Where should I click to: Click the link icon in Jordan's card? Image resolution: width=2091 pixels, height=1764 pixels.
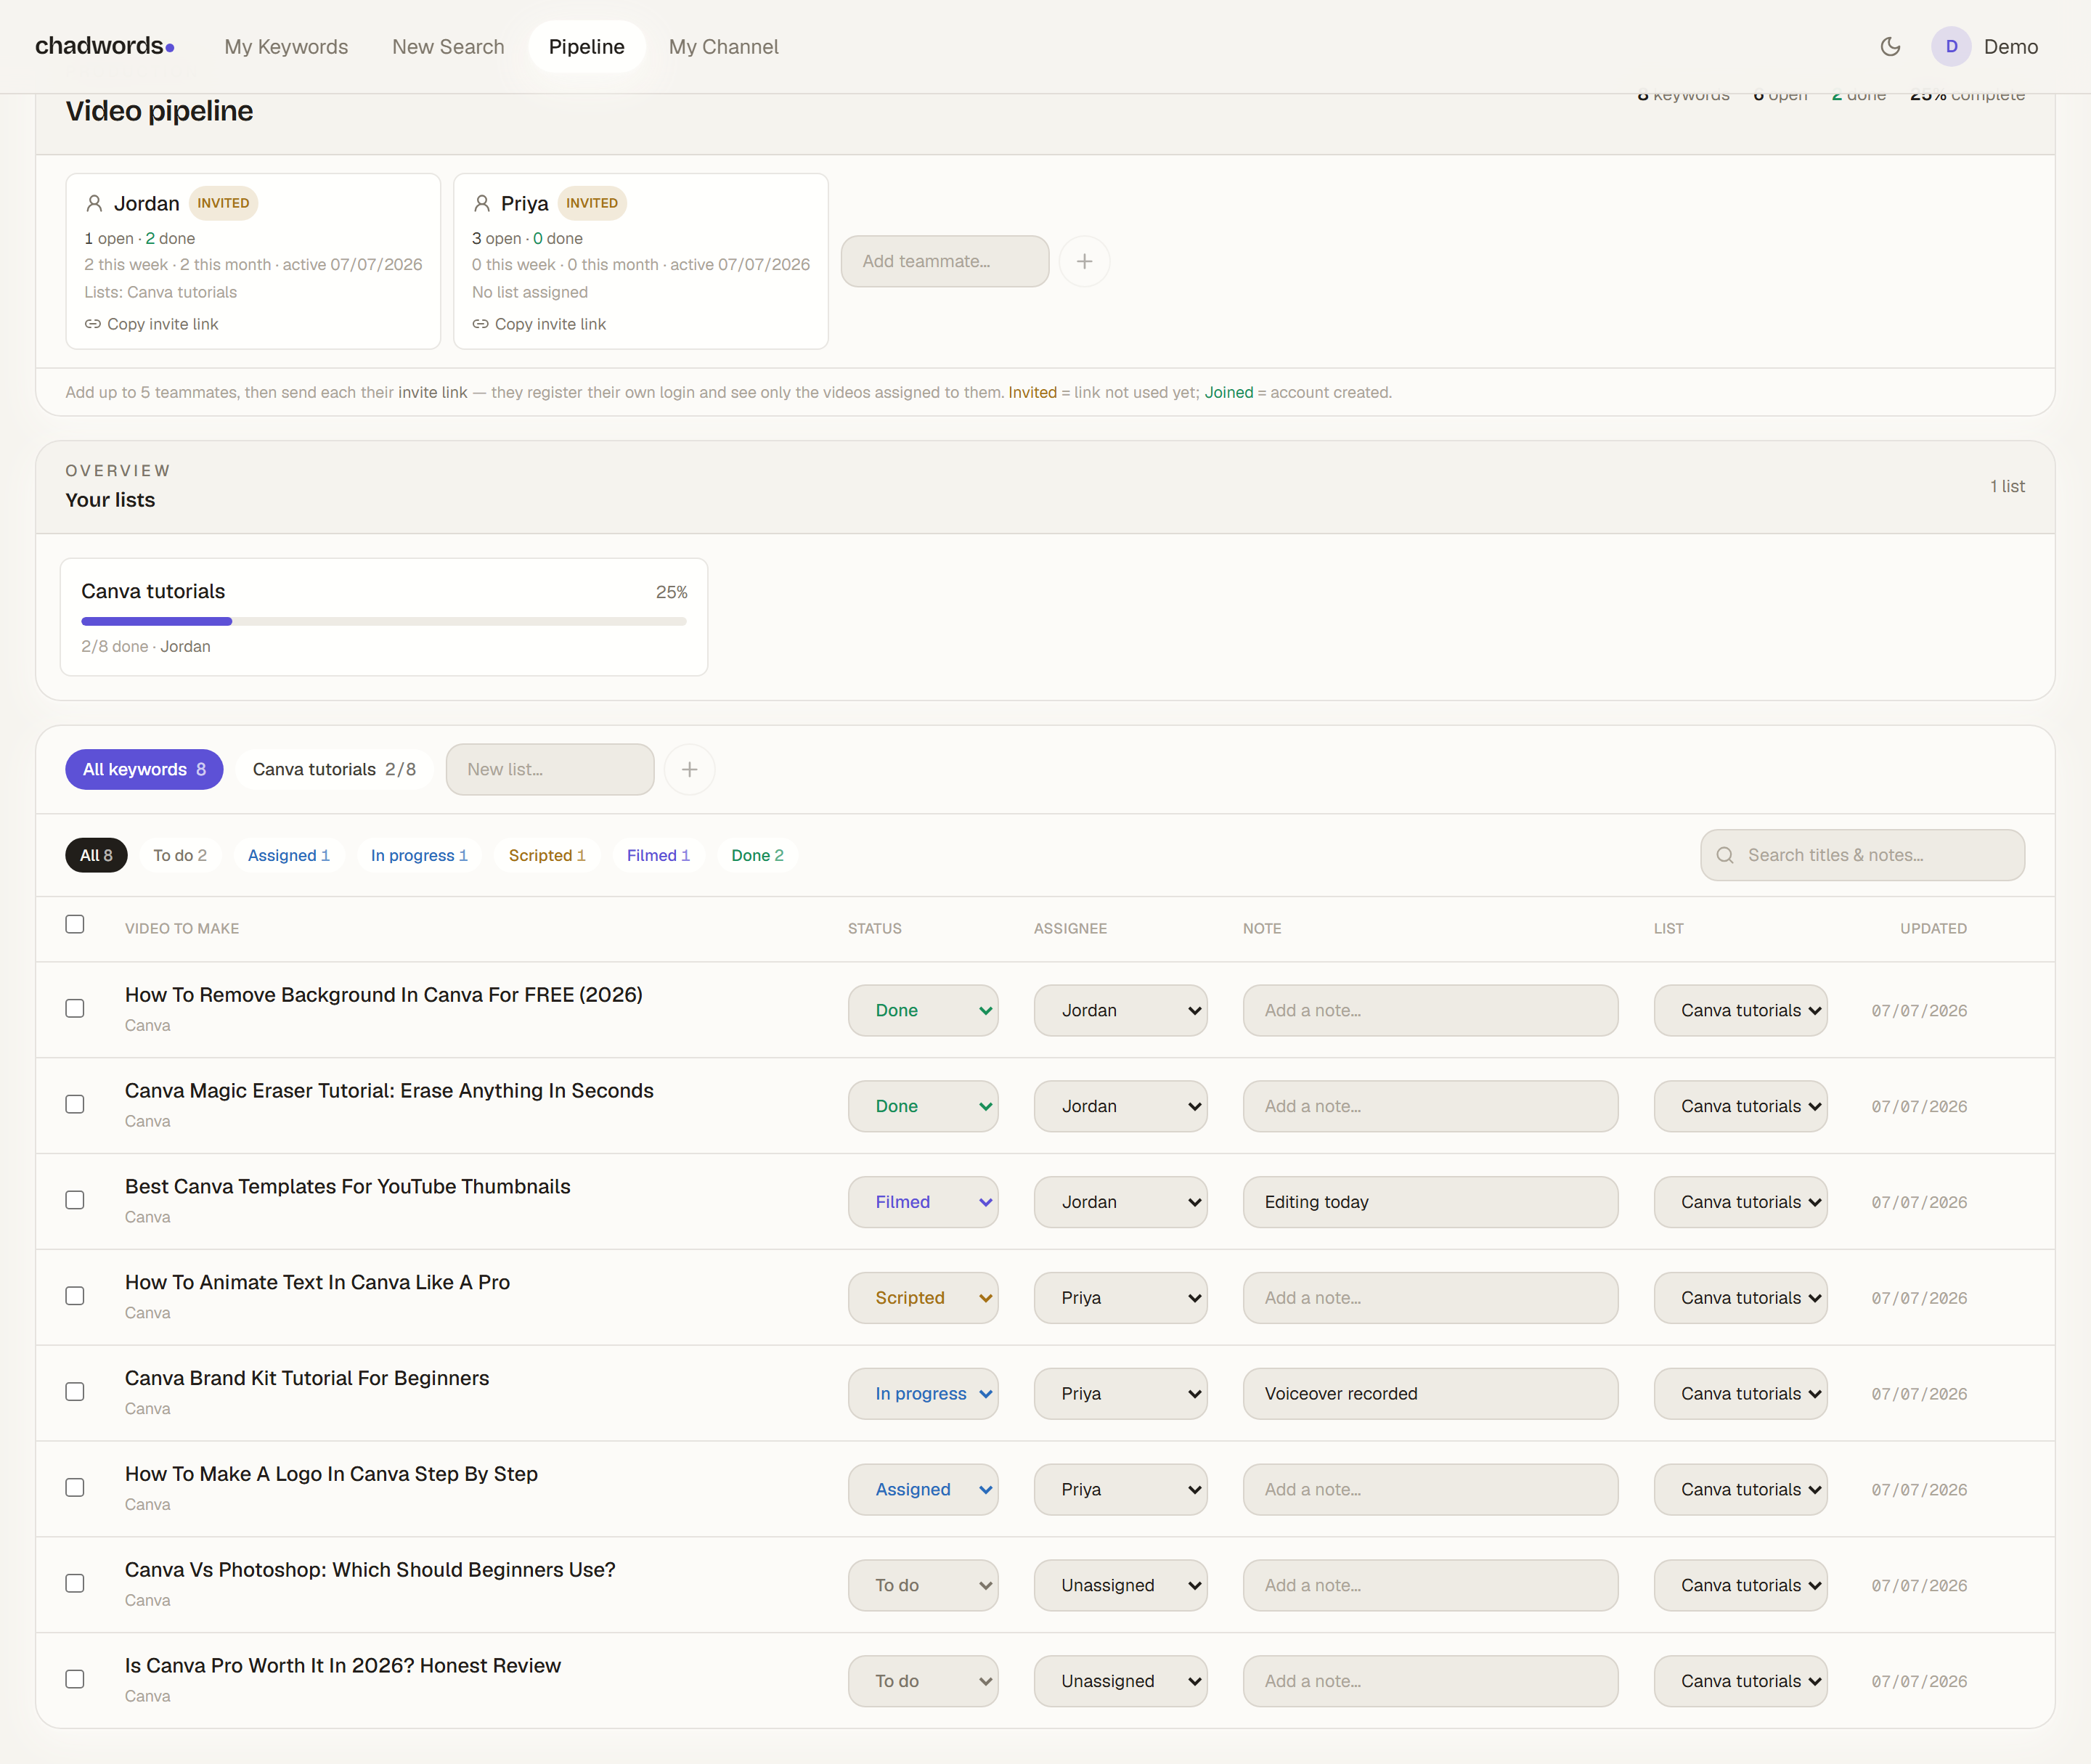[92, 324]
